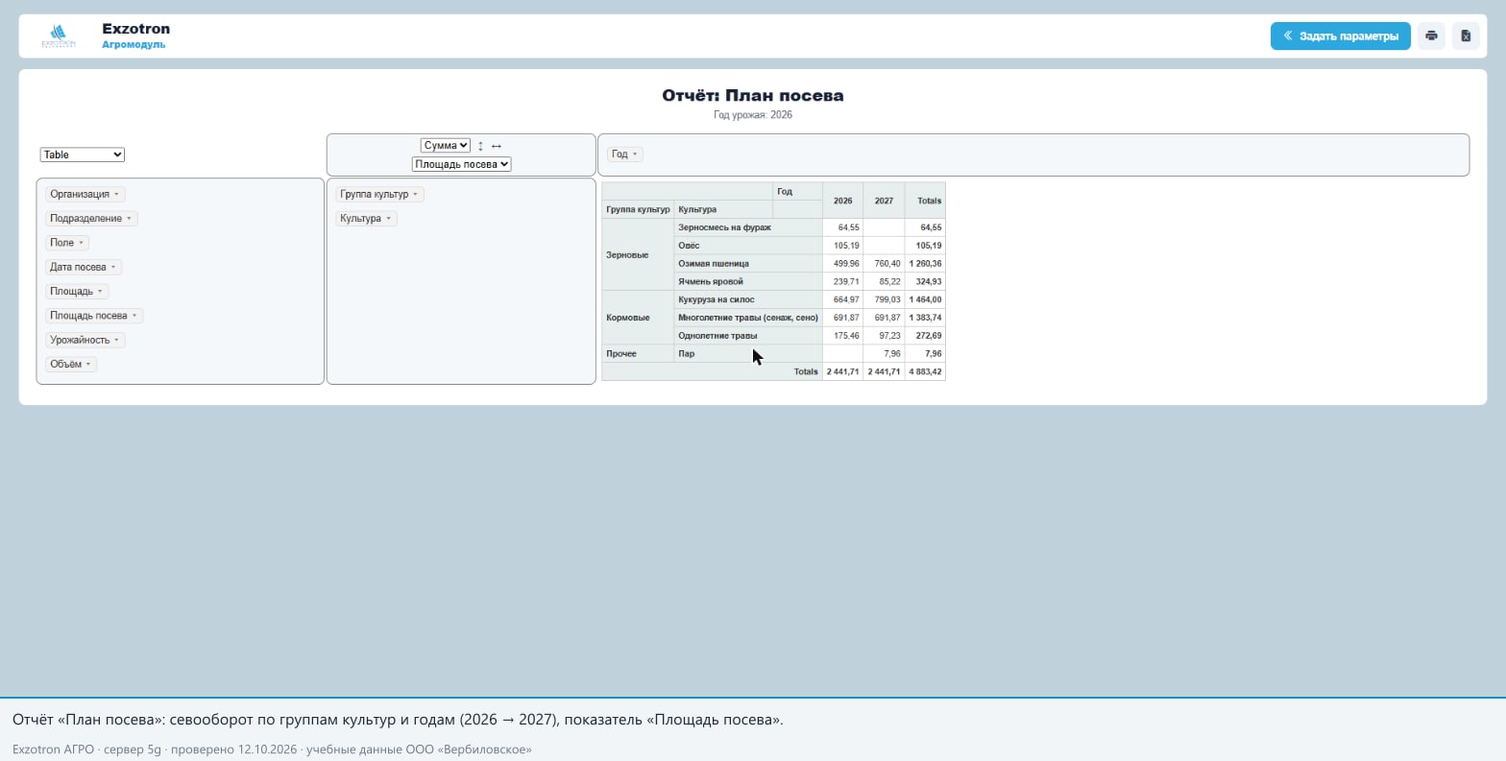Open filter arrow on Культура field
The height and width of the screenshot is (761, 1506).
pyautogui.click(x=388, y=219)
